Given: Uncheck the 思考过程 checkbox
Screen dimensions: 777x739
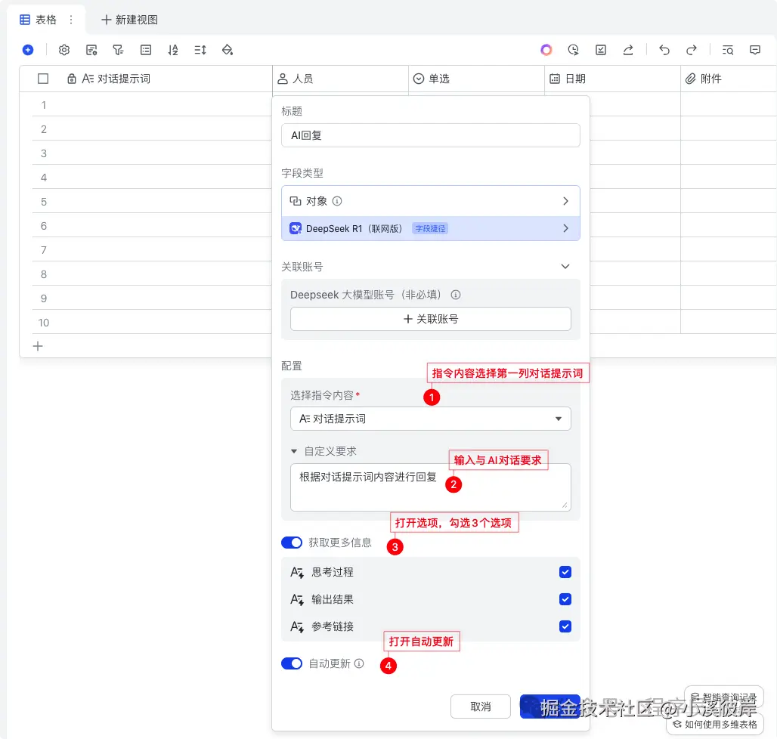Looking at the screenshot, I should [x=565, y=572].
